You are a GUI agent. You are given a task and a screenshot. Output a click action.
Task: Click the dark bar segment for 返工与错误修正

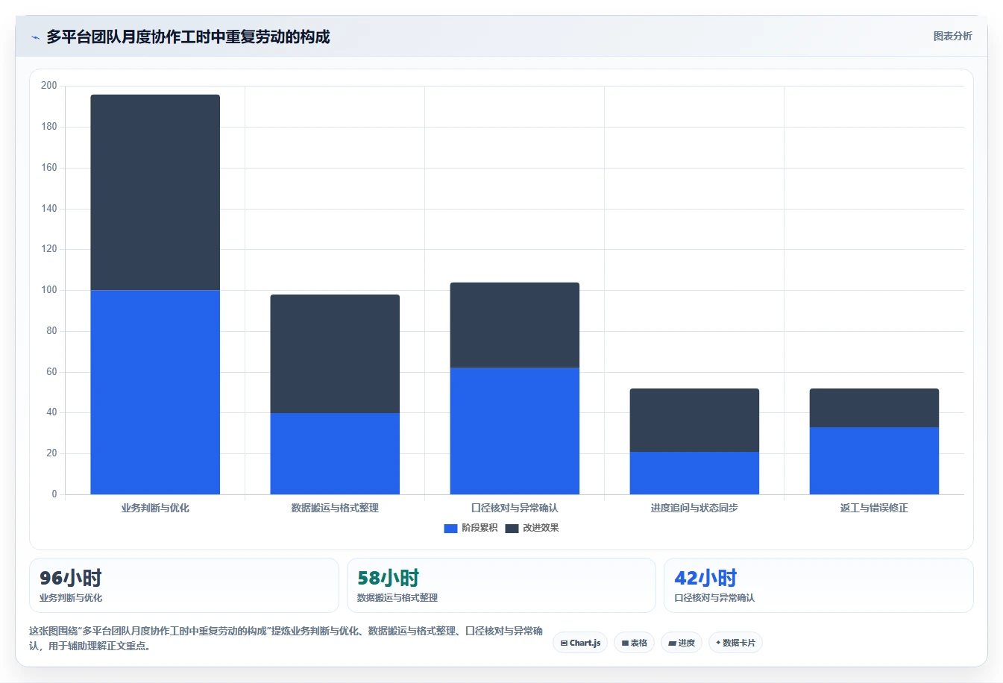pyautogui.click(x=874, y=408)
